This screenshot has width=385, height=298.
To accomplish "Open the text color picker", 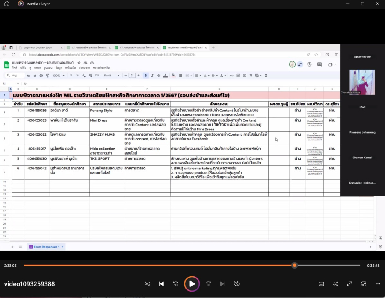I will (166, 76).
